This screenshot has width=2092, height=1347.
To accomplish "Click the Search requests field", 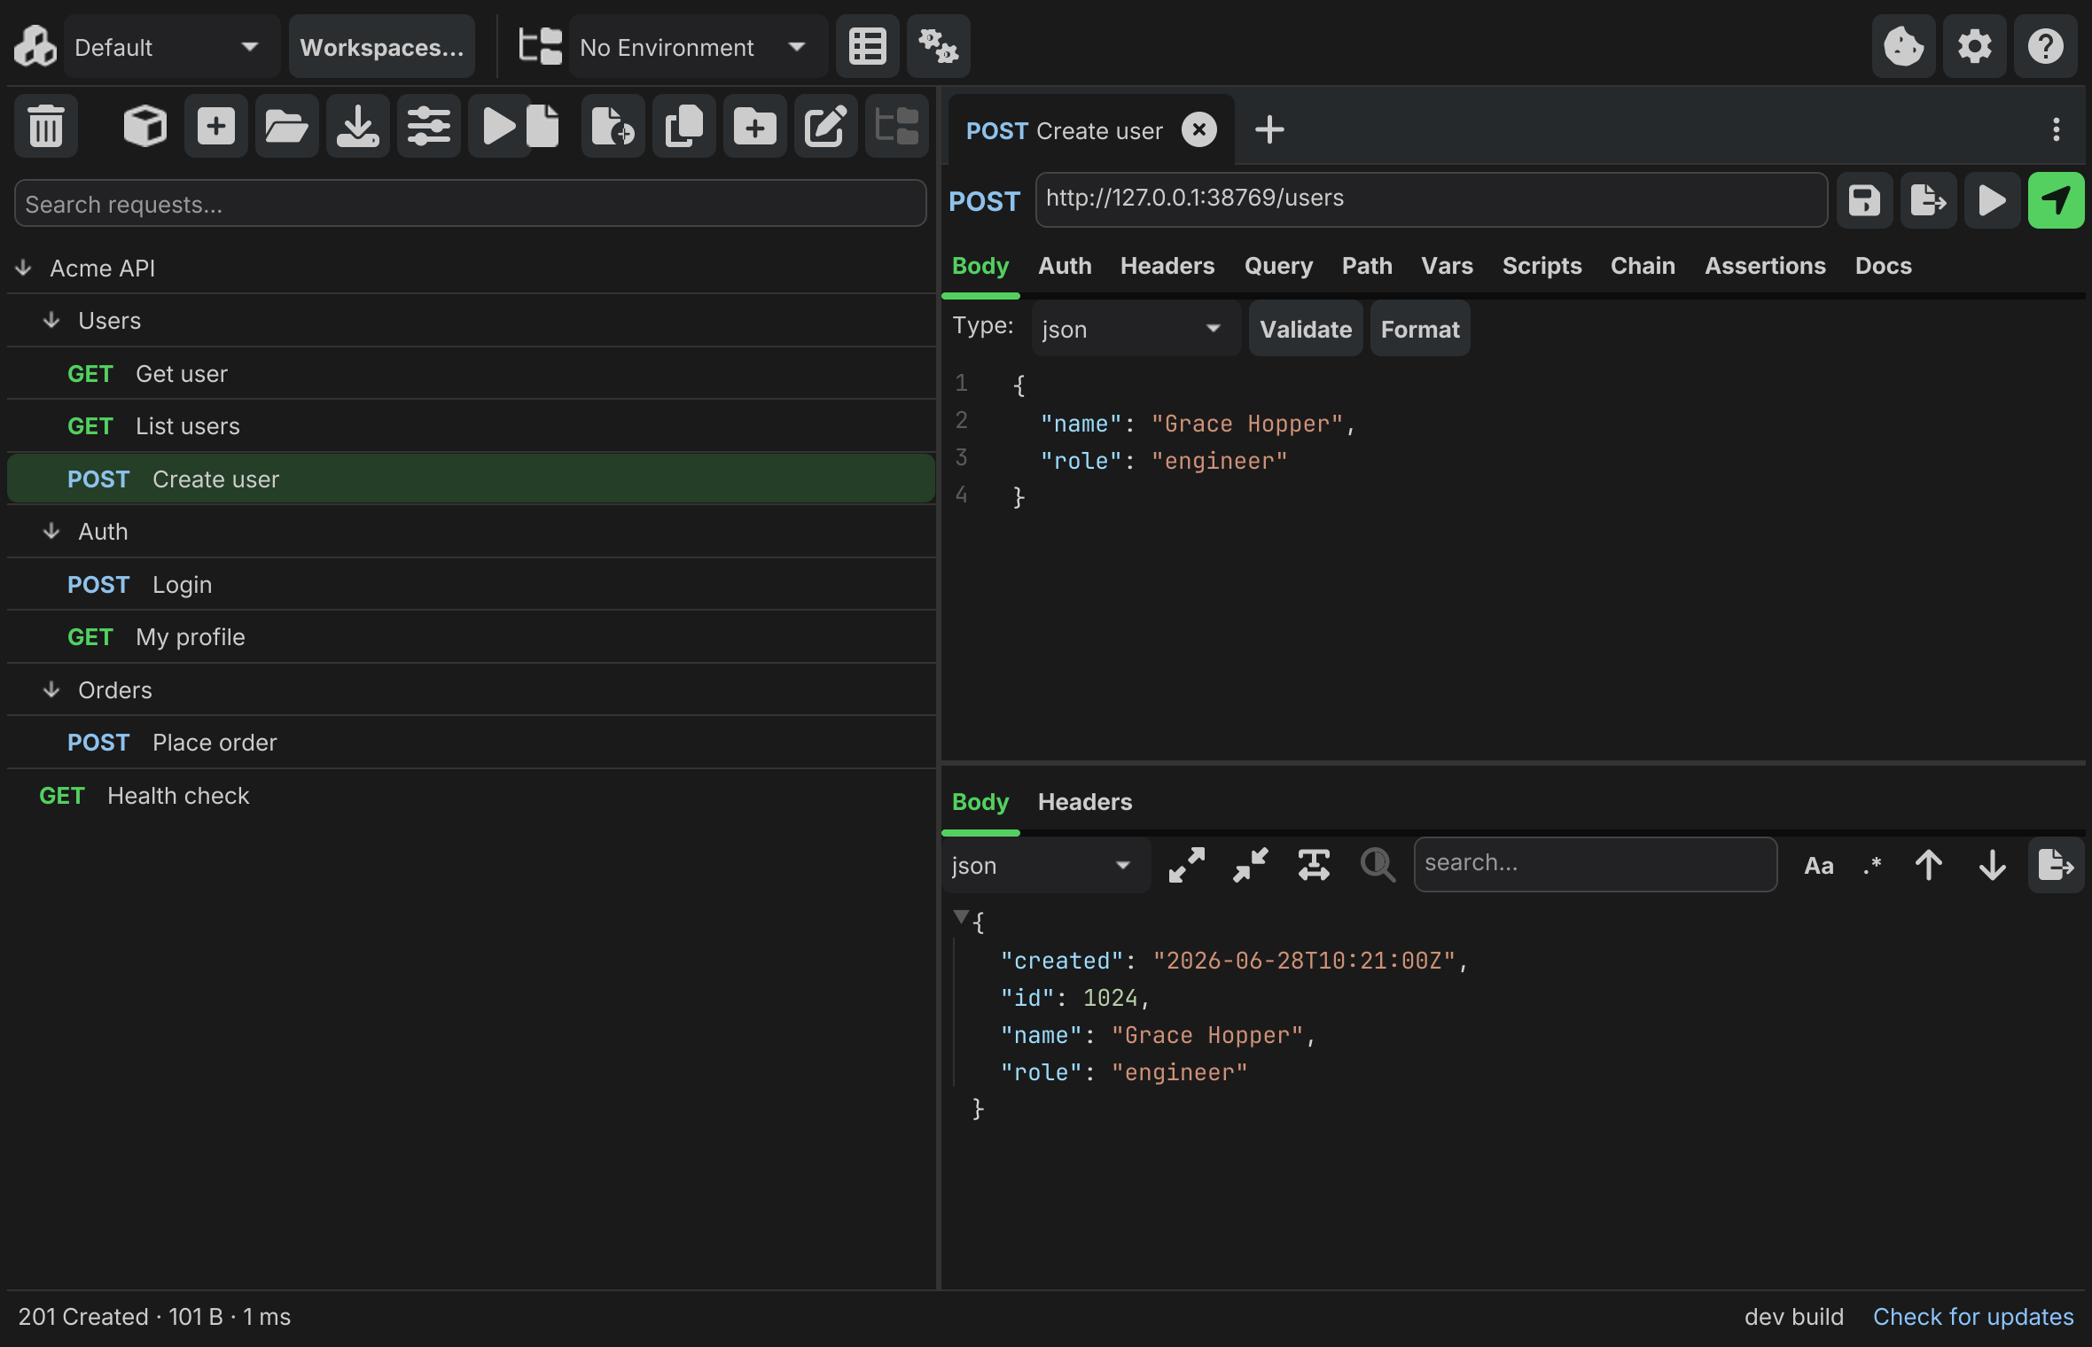I will [471, 204].
